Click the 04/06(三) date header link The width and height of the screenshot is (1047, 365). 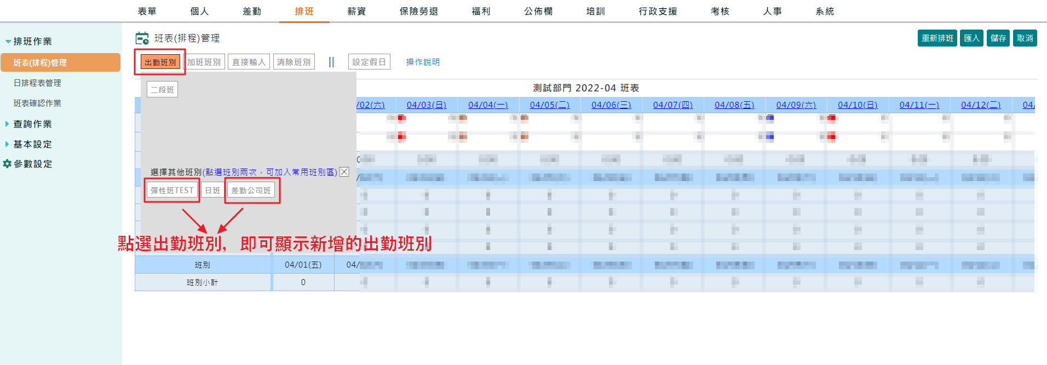point(611,105)
